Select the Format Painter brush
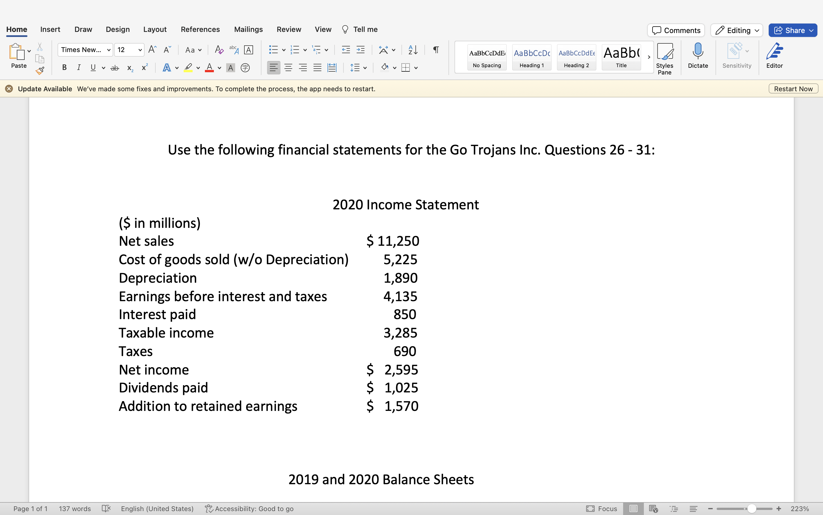Image resolution: width=823 pixels, height=515 pixels. point(40,71)
